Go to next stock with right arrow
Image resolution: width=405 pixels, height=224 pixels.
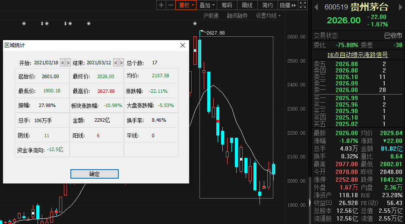[x=399, y=7]
